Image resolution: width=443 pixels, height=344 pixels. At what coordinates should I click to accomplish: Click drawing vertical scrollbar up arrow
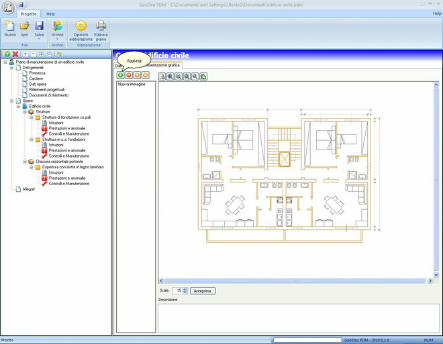click(436, 84)
